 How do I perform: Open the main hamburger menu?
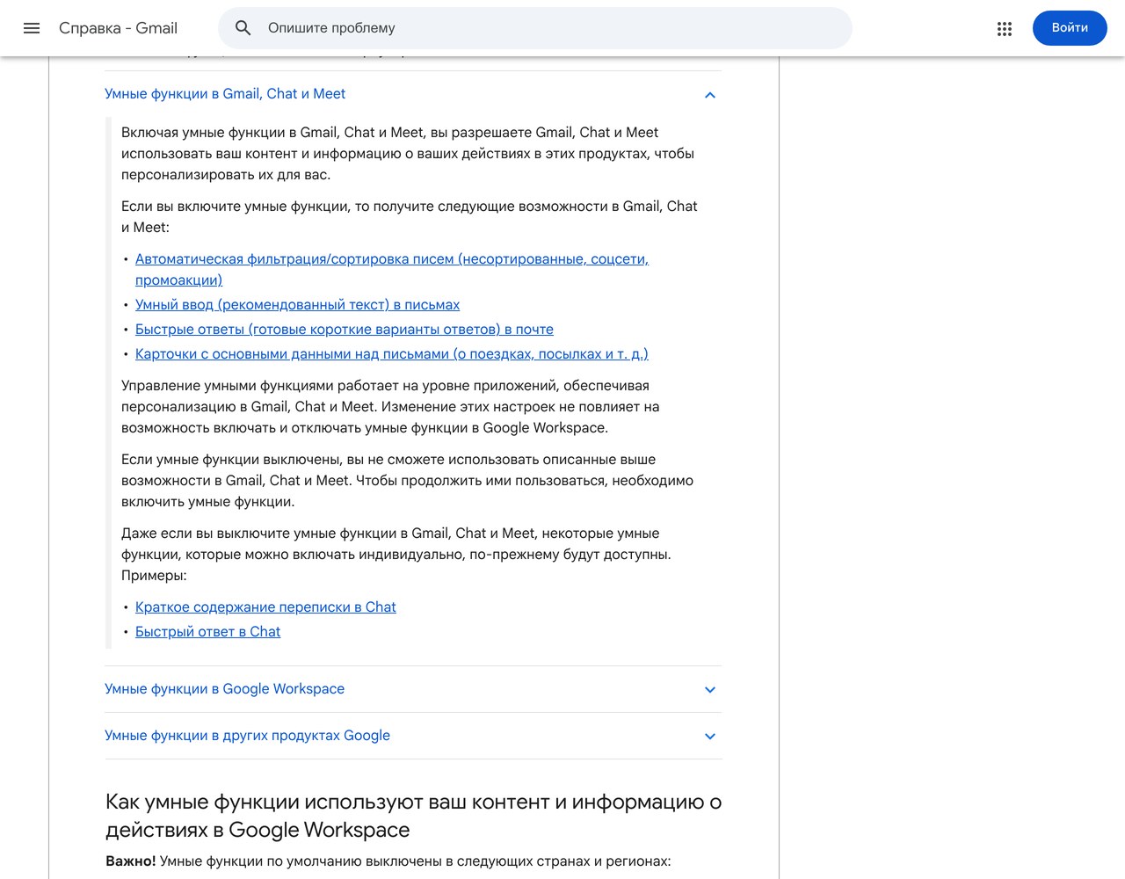click(32, 28)
